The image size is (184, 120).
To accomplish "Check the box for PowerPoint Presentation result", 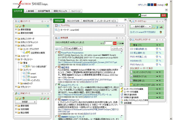I will click(x=56, y=52).
